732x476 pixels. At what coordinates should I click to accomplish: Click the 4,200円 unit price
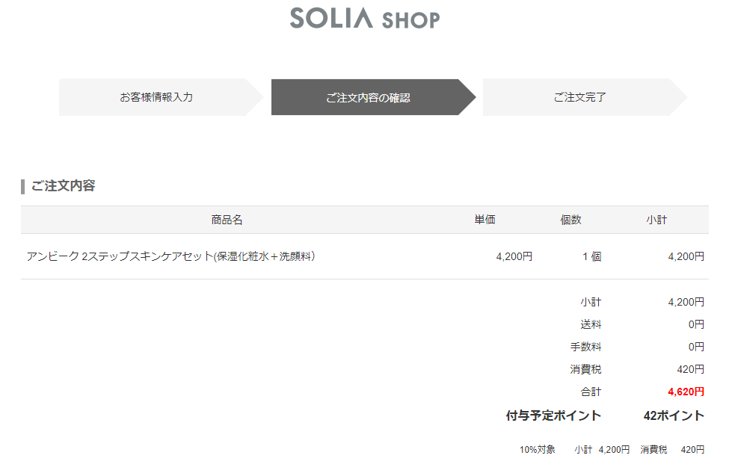pos(514,256)
